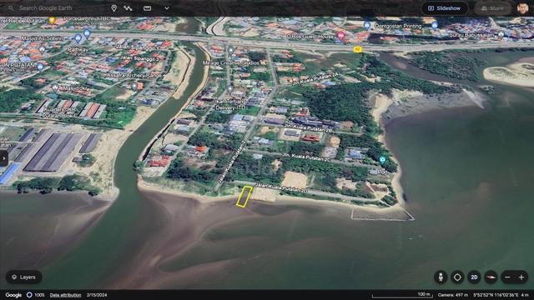The width and height of the screenshot is (534, 300).
Task: Expand the collapsed left side panel
Action: tap(3, 158)
